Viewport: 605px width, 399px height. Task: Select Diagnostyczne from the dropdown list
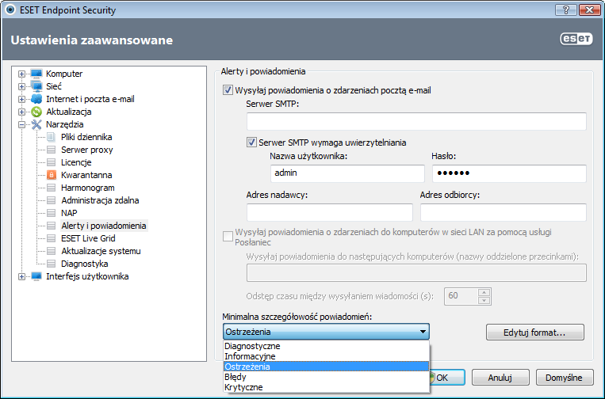click(x=326, y=346)
